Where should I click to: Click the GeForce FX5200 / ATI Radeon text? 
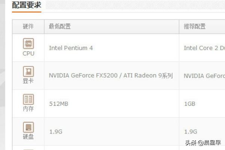point(111,76)
